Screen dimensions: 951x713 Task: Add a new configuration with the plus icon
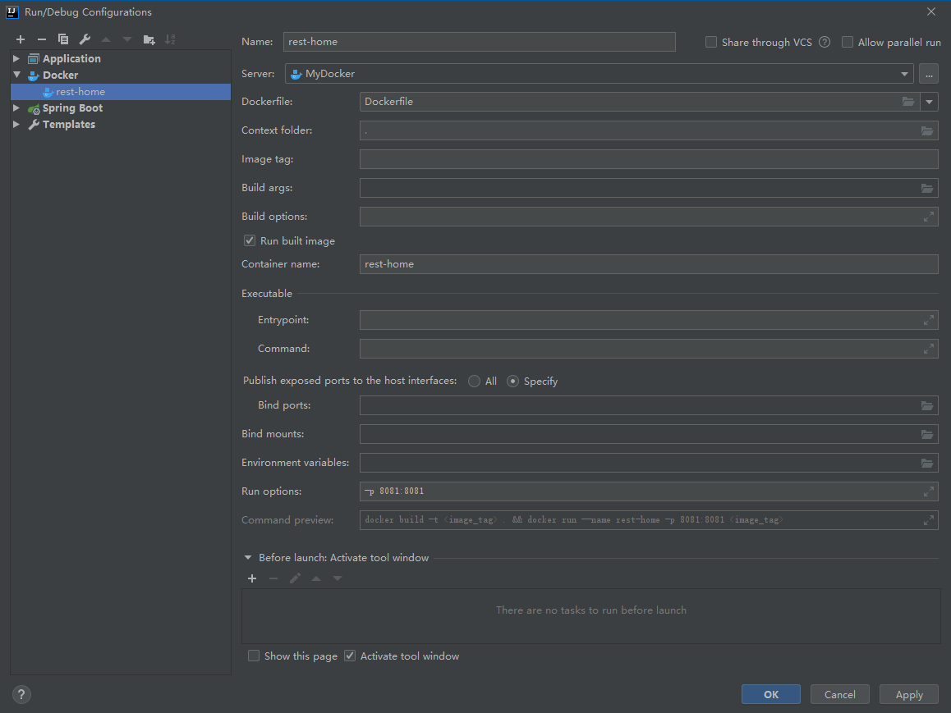(x=21, y=39)
